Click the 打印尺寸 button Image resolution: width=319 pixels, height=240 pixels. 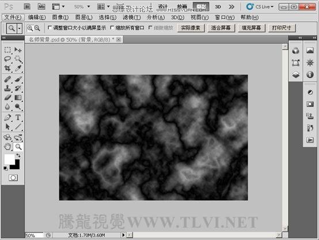(282, 28)
